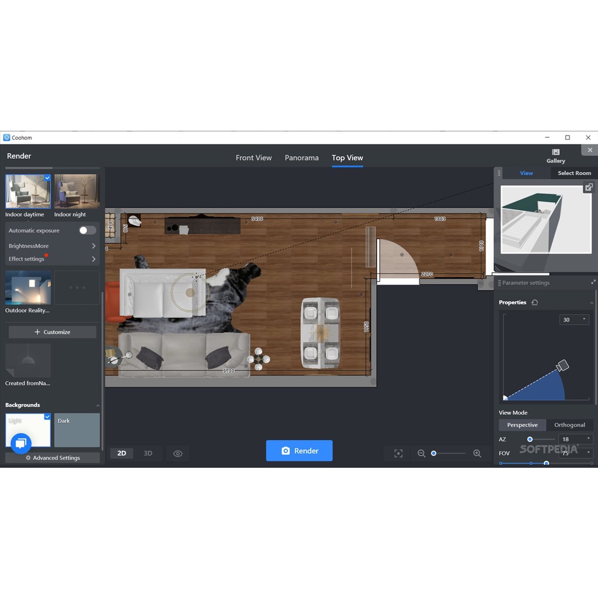Select the Dark background swatch
The image size is (598, 598).
click(x=77, y=430)
